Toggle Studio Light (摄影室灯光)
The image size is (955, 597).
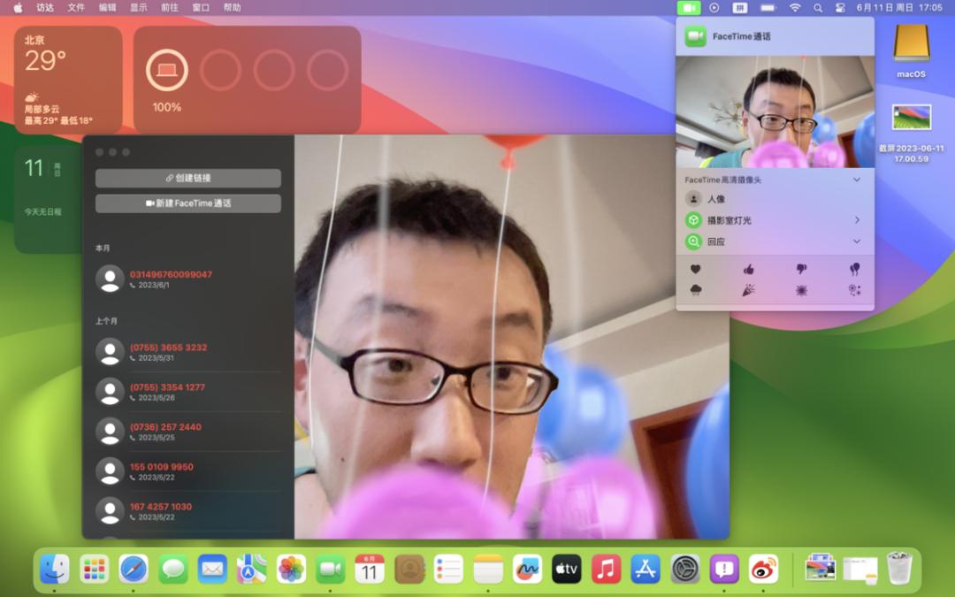[x=694, y=220]
